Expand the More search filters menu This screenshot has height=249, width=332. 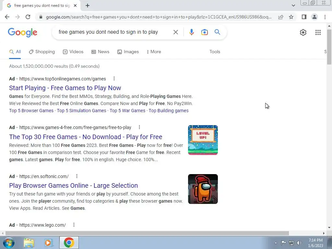pos(154,52)
